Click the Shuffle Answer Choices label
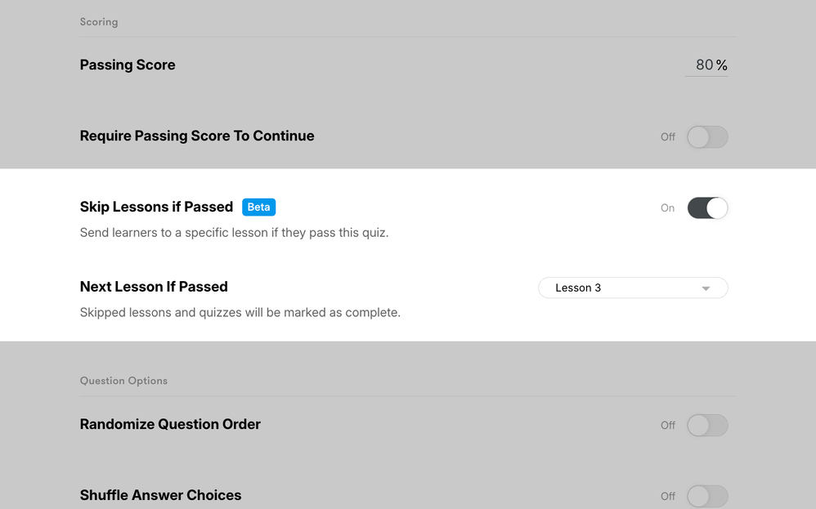This screenshot has width=816, height=509. point(160,495)
